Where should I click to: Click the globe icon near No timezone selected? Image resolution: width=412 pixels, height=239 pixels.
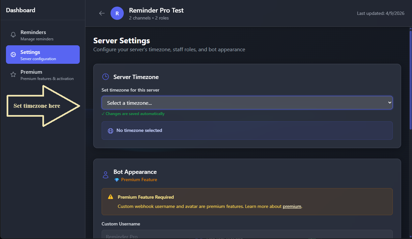pos(111,131)
